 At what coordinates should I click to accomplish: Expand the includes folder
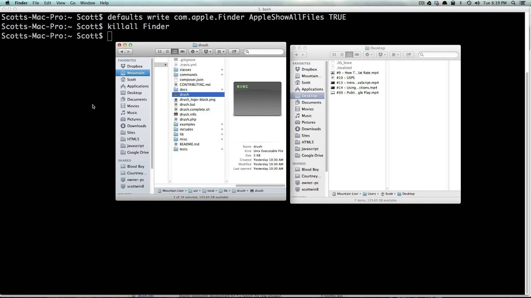(222, 129)
